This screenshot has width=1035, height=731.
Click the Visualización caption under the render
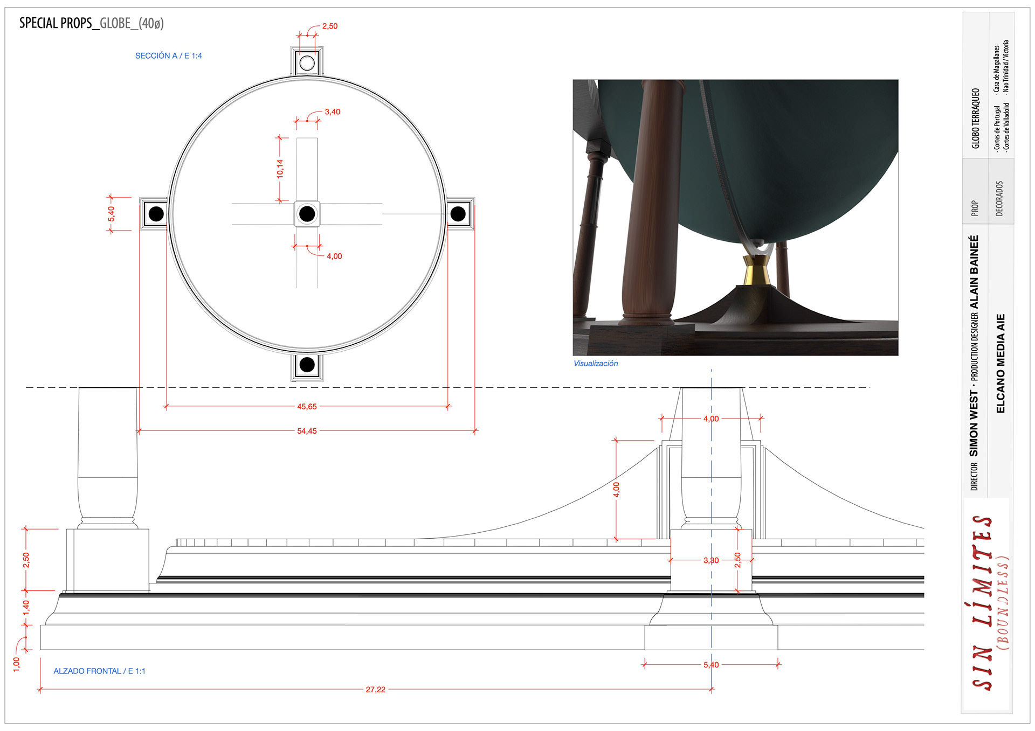(595, 364)
